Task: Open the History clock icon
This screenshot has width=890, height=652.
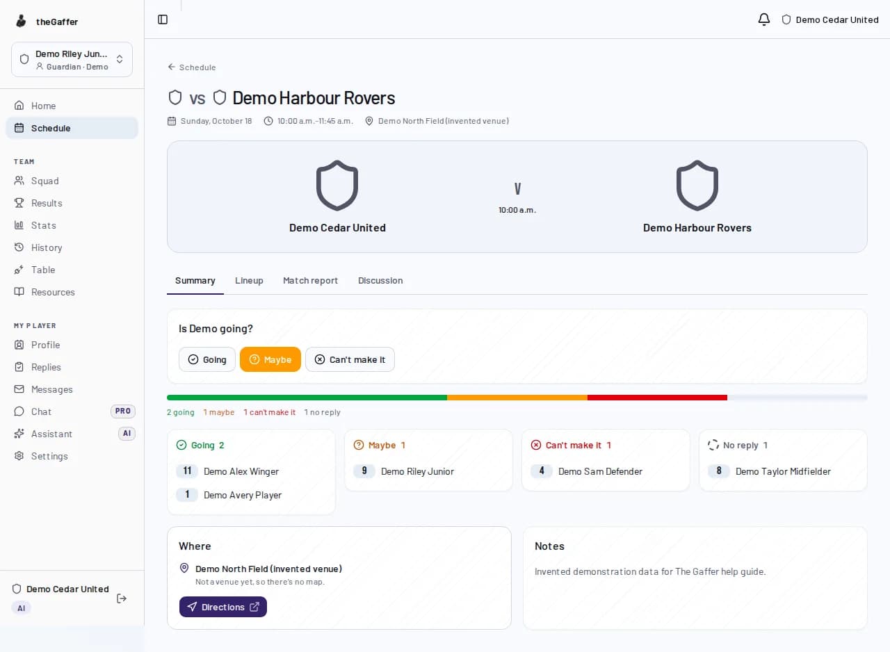Action: (x=19, y=247)
